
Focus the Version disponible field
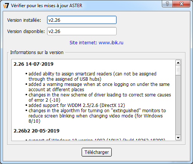point(82,31)
